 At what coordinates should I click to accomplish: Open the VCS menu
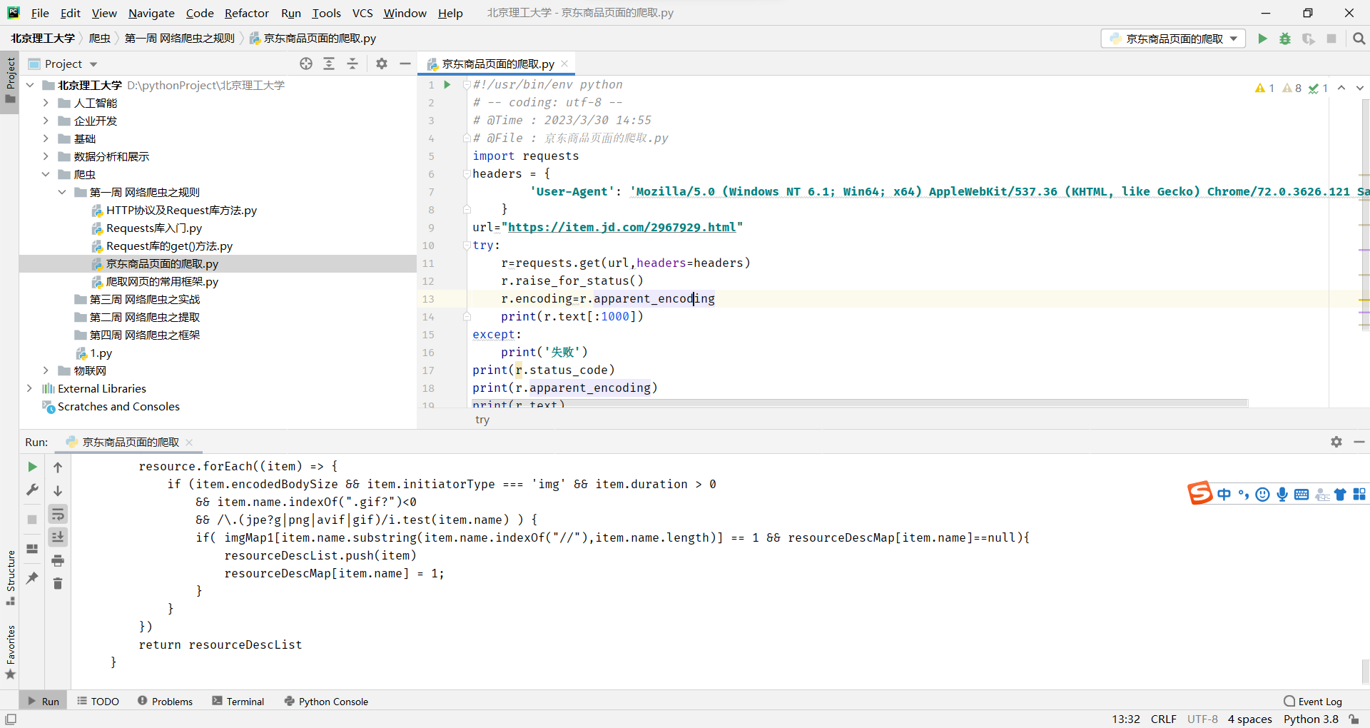(362, 13)
